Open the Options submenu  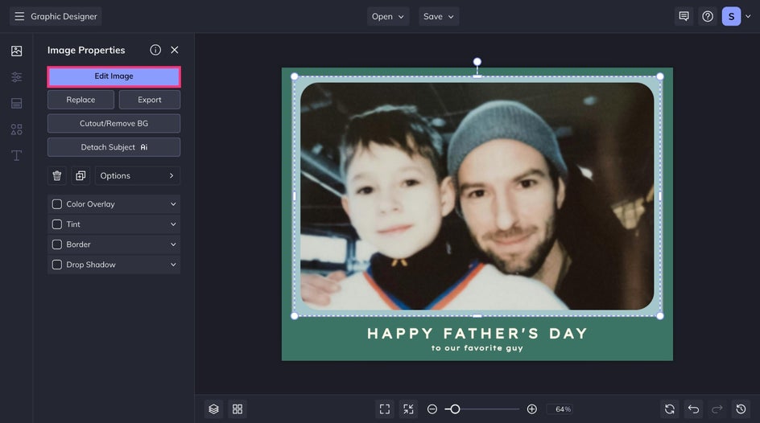coord(138,175)
